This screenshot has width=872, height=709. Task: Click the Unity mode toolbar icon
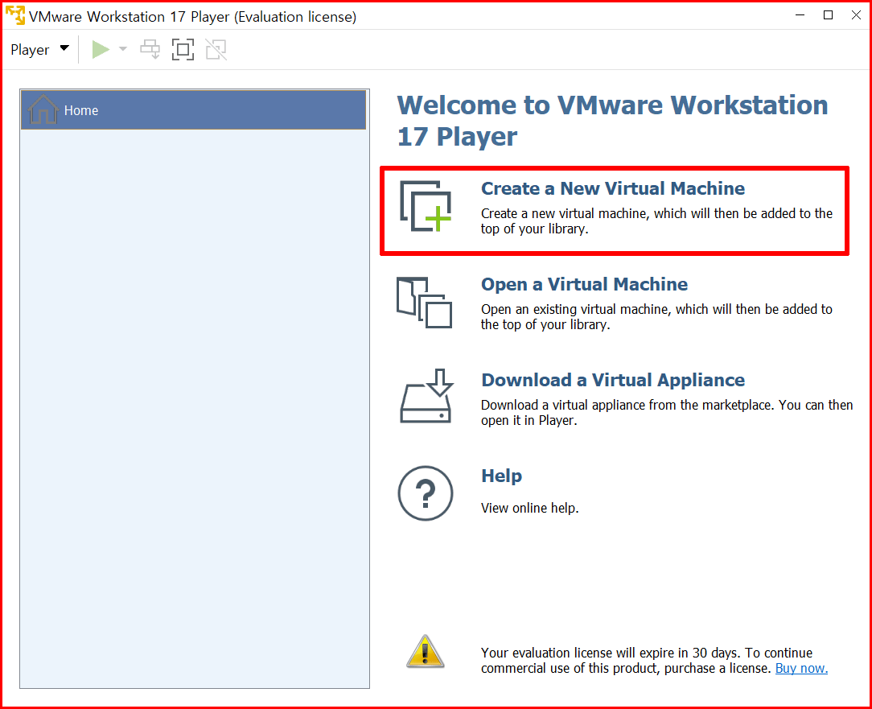coord(216,50)
